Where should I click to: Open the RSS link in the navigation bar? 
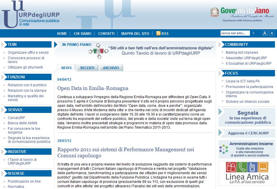tap(165, 33)
